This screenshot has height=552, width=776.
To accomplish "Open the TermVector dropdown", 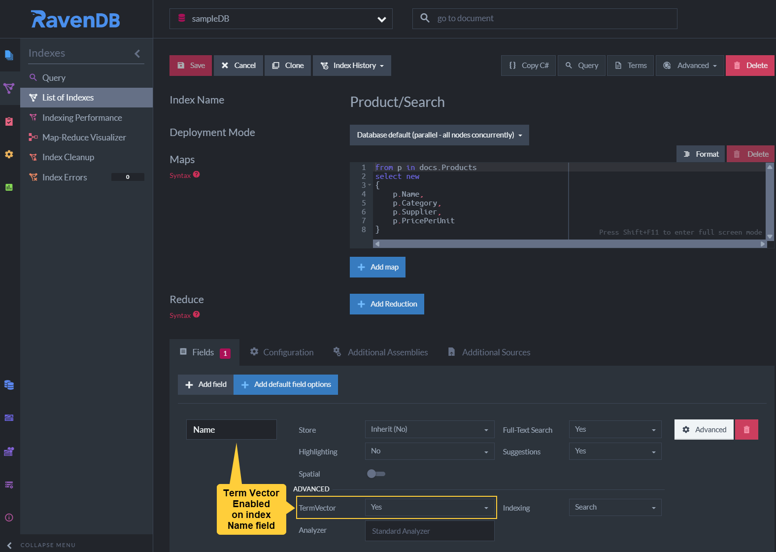I will pos(430,507).
